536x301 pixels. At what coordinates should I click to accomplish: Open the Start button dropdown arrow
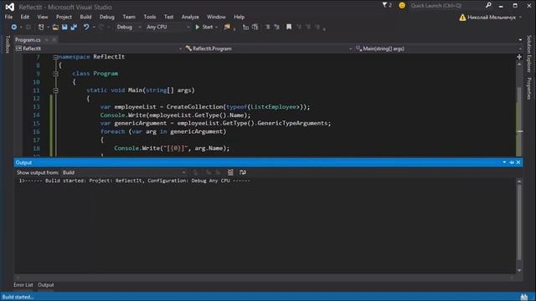tap(216, 28)
